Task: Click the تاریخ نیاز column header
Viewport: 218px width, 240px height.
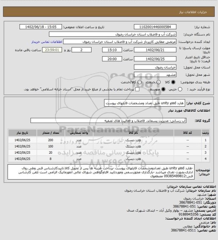Action: pyautogui.click(x=22, y=132)
